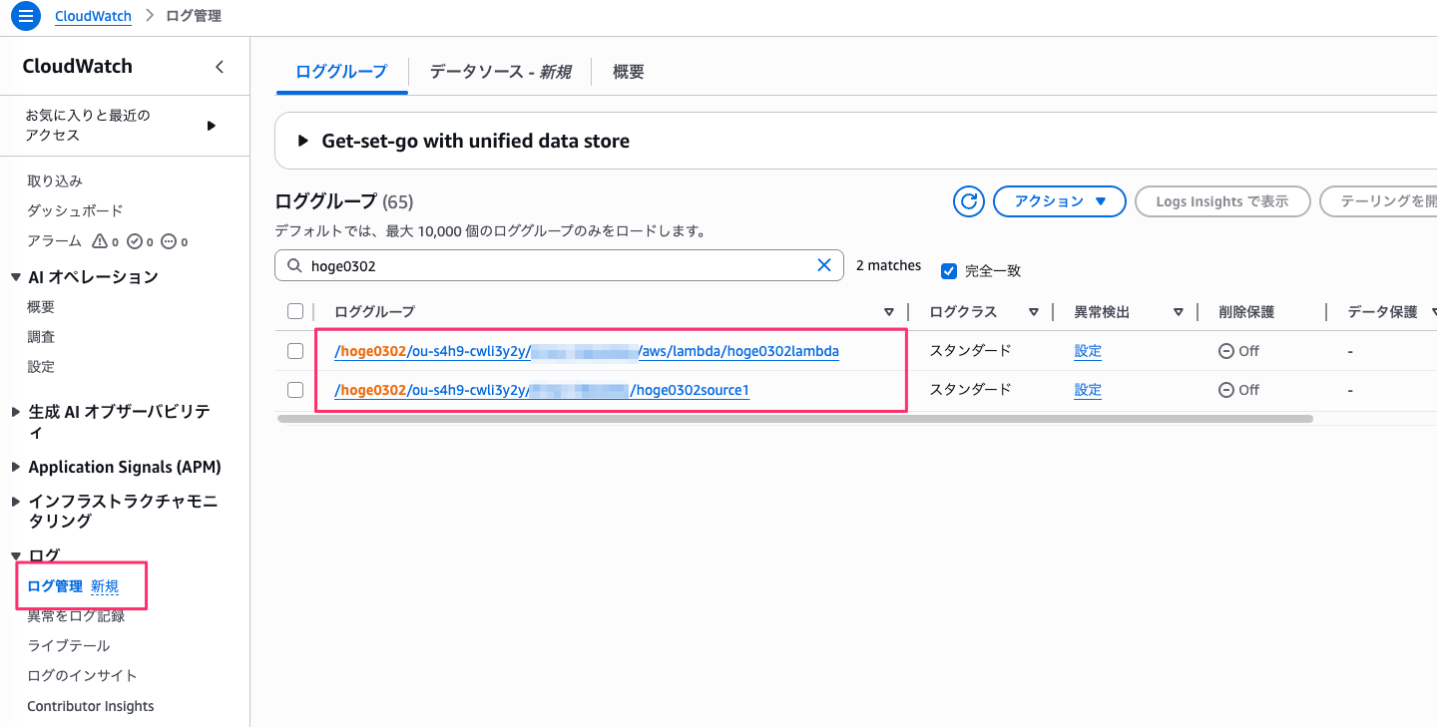Click the OK alarm checkmark icon next to アラーム
Image resolution: width=1437 pixels, height=727 pixels.
coord(134,240)
